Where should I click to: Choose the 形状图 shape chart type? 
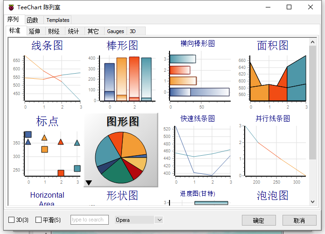click(x=122, y=197)
